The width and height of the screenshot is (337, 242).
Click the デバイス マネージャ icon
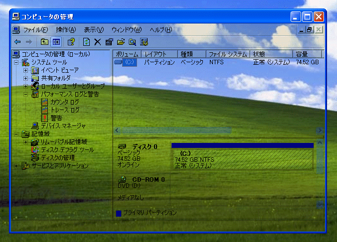coord(35,126)
